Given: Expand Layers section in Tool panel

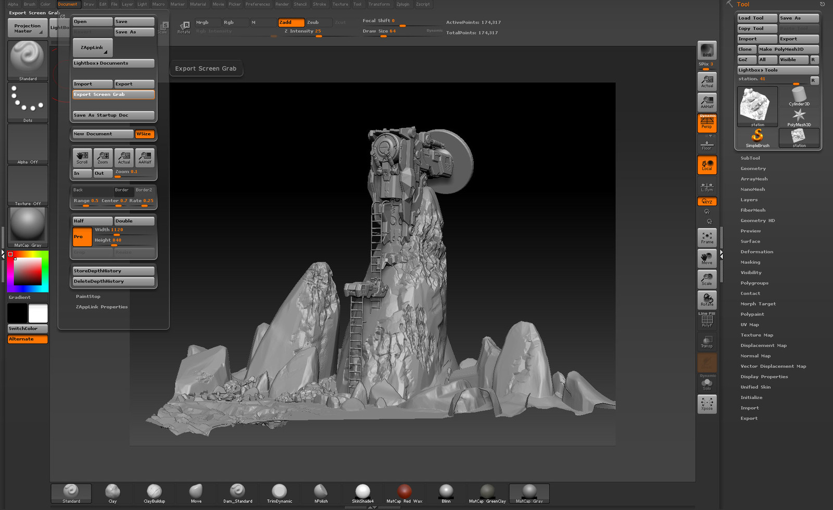Looking at the screenshot, I should (749, 200).
